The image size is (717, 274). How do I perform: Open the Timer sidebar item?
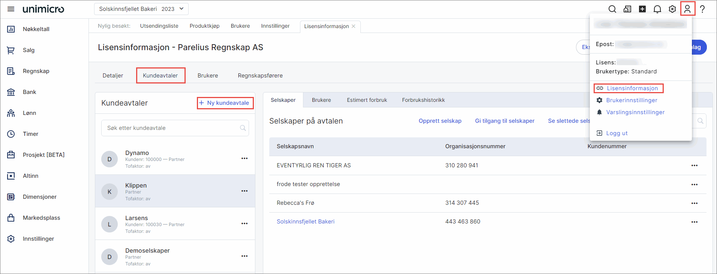pyautogui.click(x=30, y=134)
